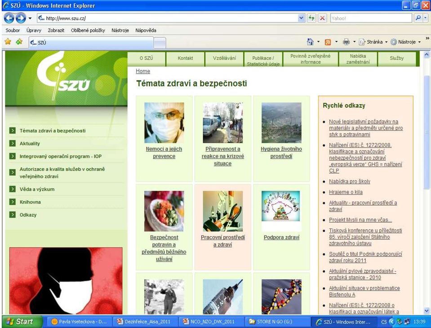This screenshot has height=328, width=431.
Task: Click the page scroll down arrow
Action: pos(427,311)
